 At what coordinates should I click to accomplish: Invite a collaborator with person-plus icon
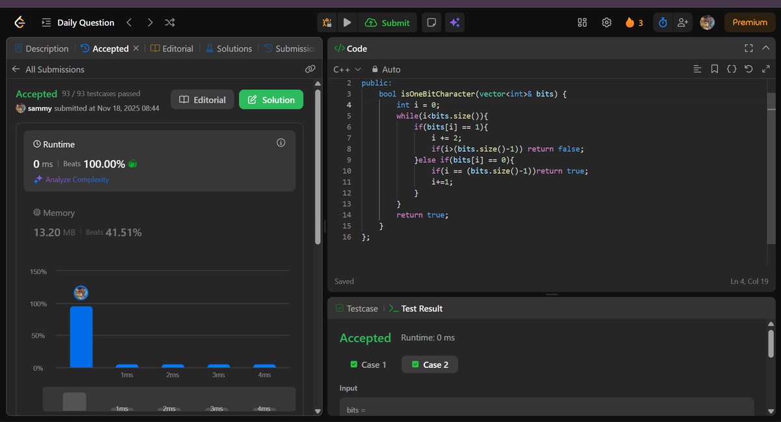(683, 22)
